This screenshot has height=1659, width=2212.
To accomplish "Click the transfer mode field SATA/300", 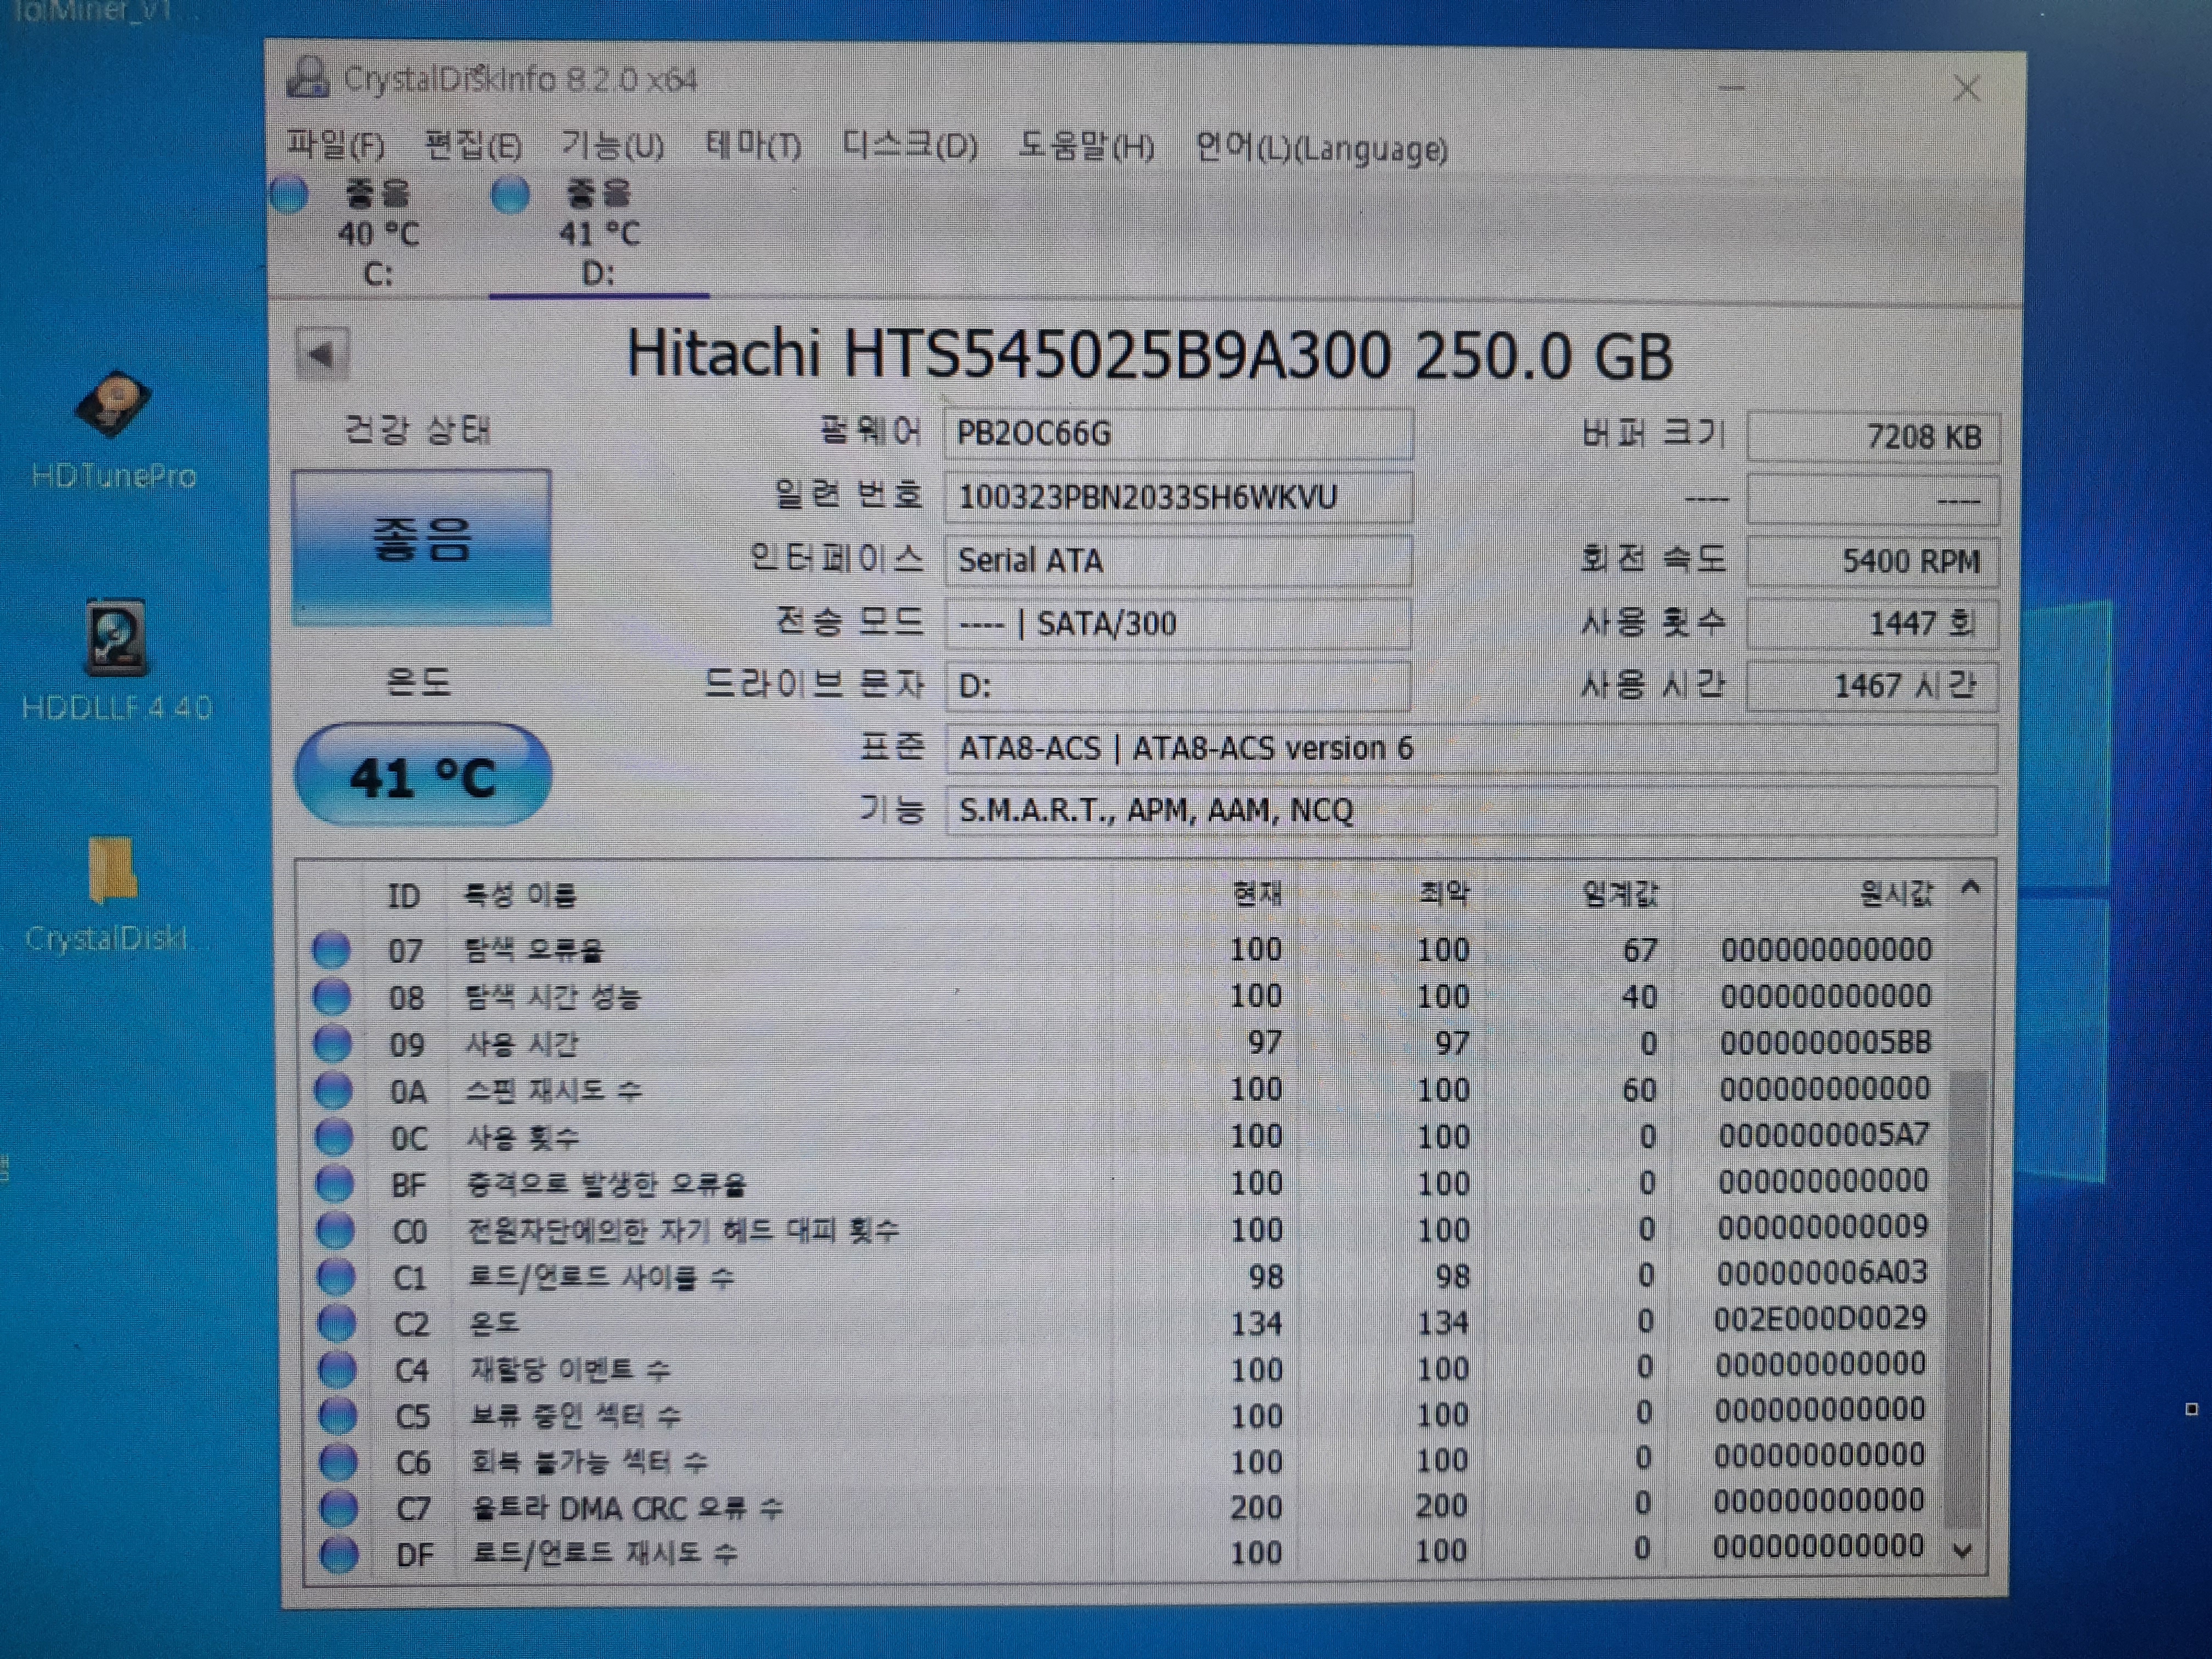I will click(1178, 623).
